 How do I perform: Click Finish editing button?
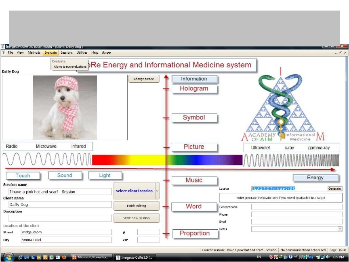[x=137, y=206]
